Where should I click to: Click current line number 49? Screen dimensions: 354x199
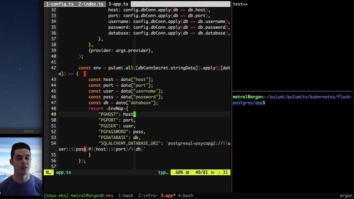pyautogui.click(x=54, y=114)
